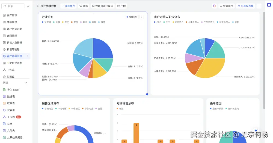273x143 pixels.
Task: Click the workflow icon beside 工作流
Action: [4, 70]
